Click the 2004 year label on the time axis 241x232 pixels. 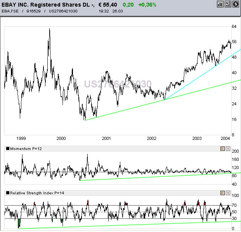pyautogui.click(x=225, y=138)
